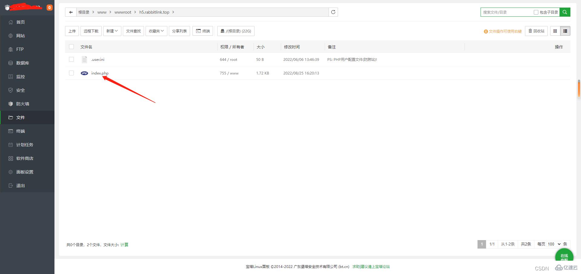This screenshot has width=581, height=274.
Task: Click the .user.ini file icon
Action: 84,59
